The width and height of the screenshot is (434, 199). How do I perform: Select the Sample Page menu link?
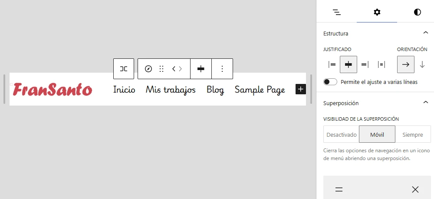coord(260,90)
